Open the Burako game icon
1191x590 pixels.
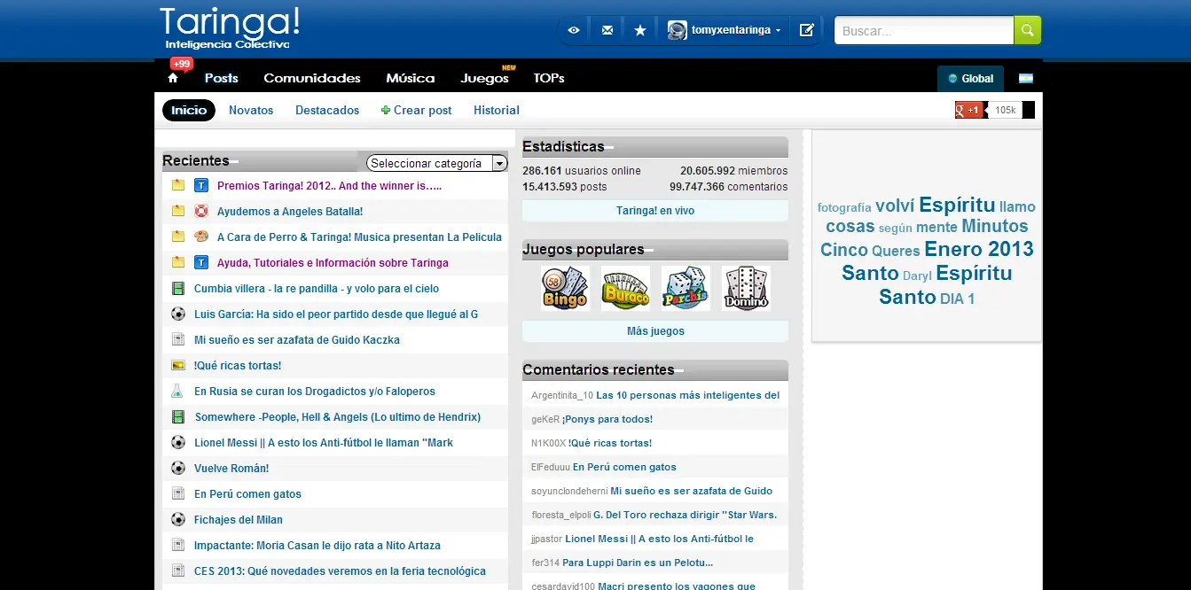[625, 288]
